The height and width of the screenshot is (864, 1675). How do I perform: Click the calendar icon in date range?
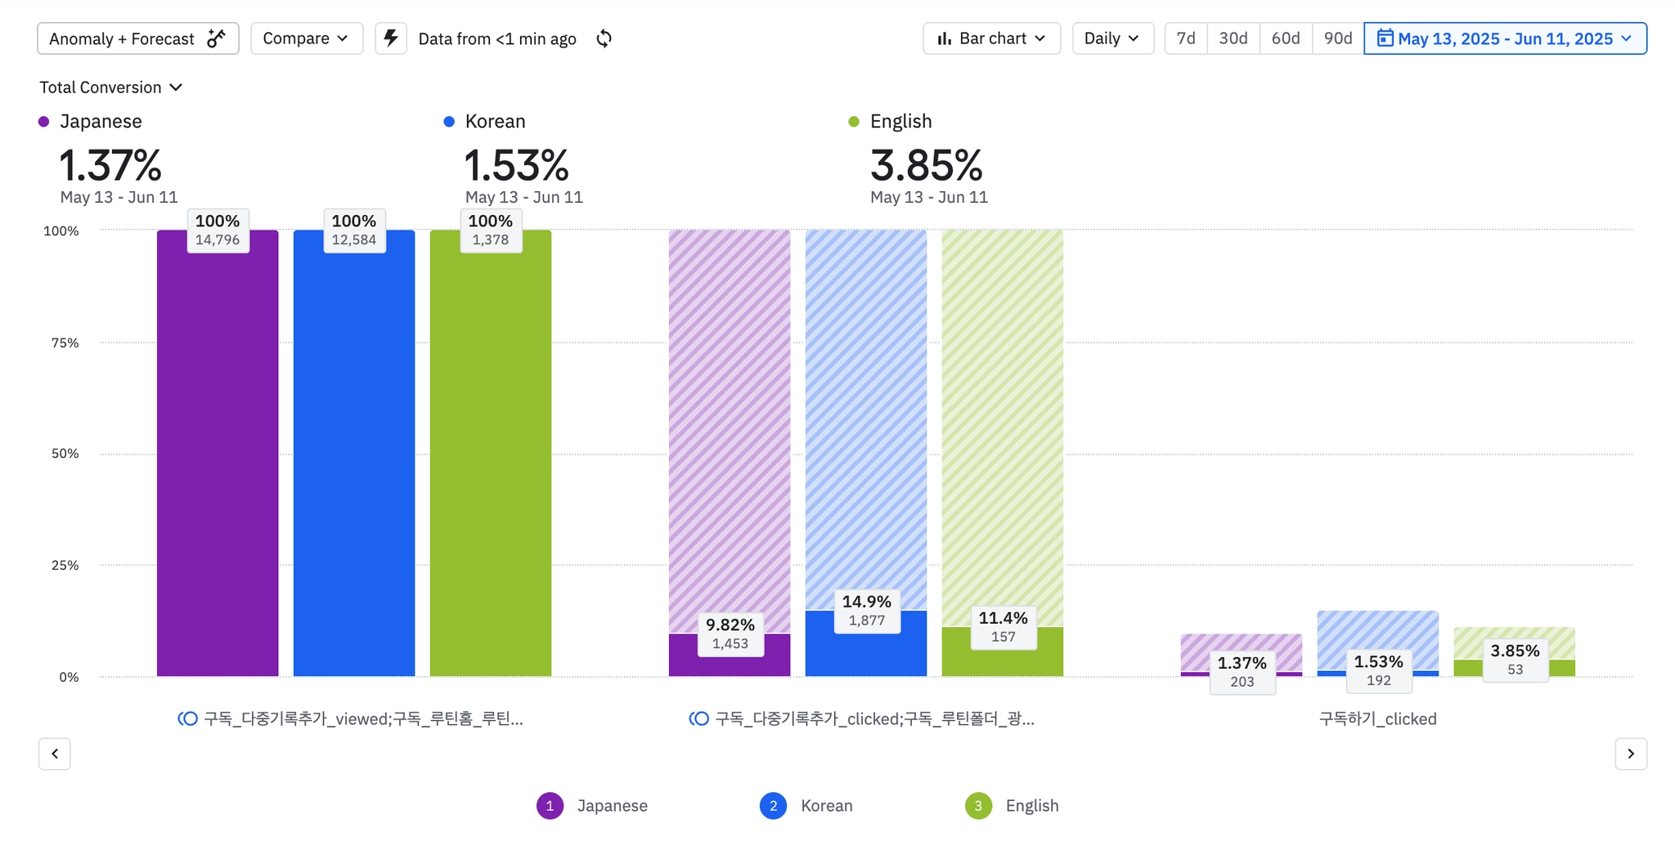click(1385, 38)
